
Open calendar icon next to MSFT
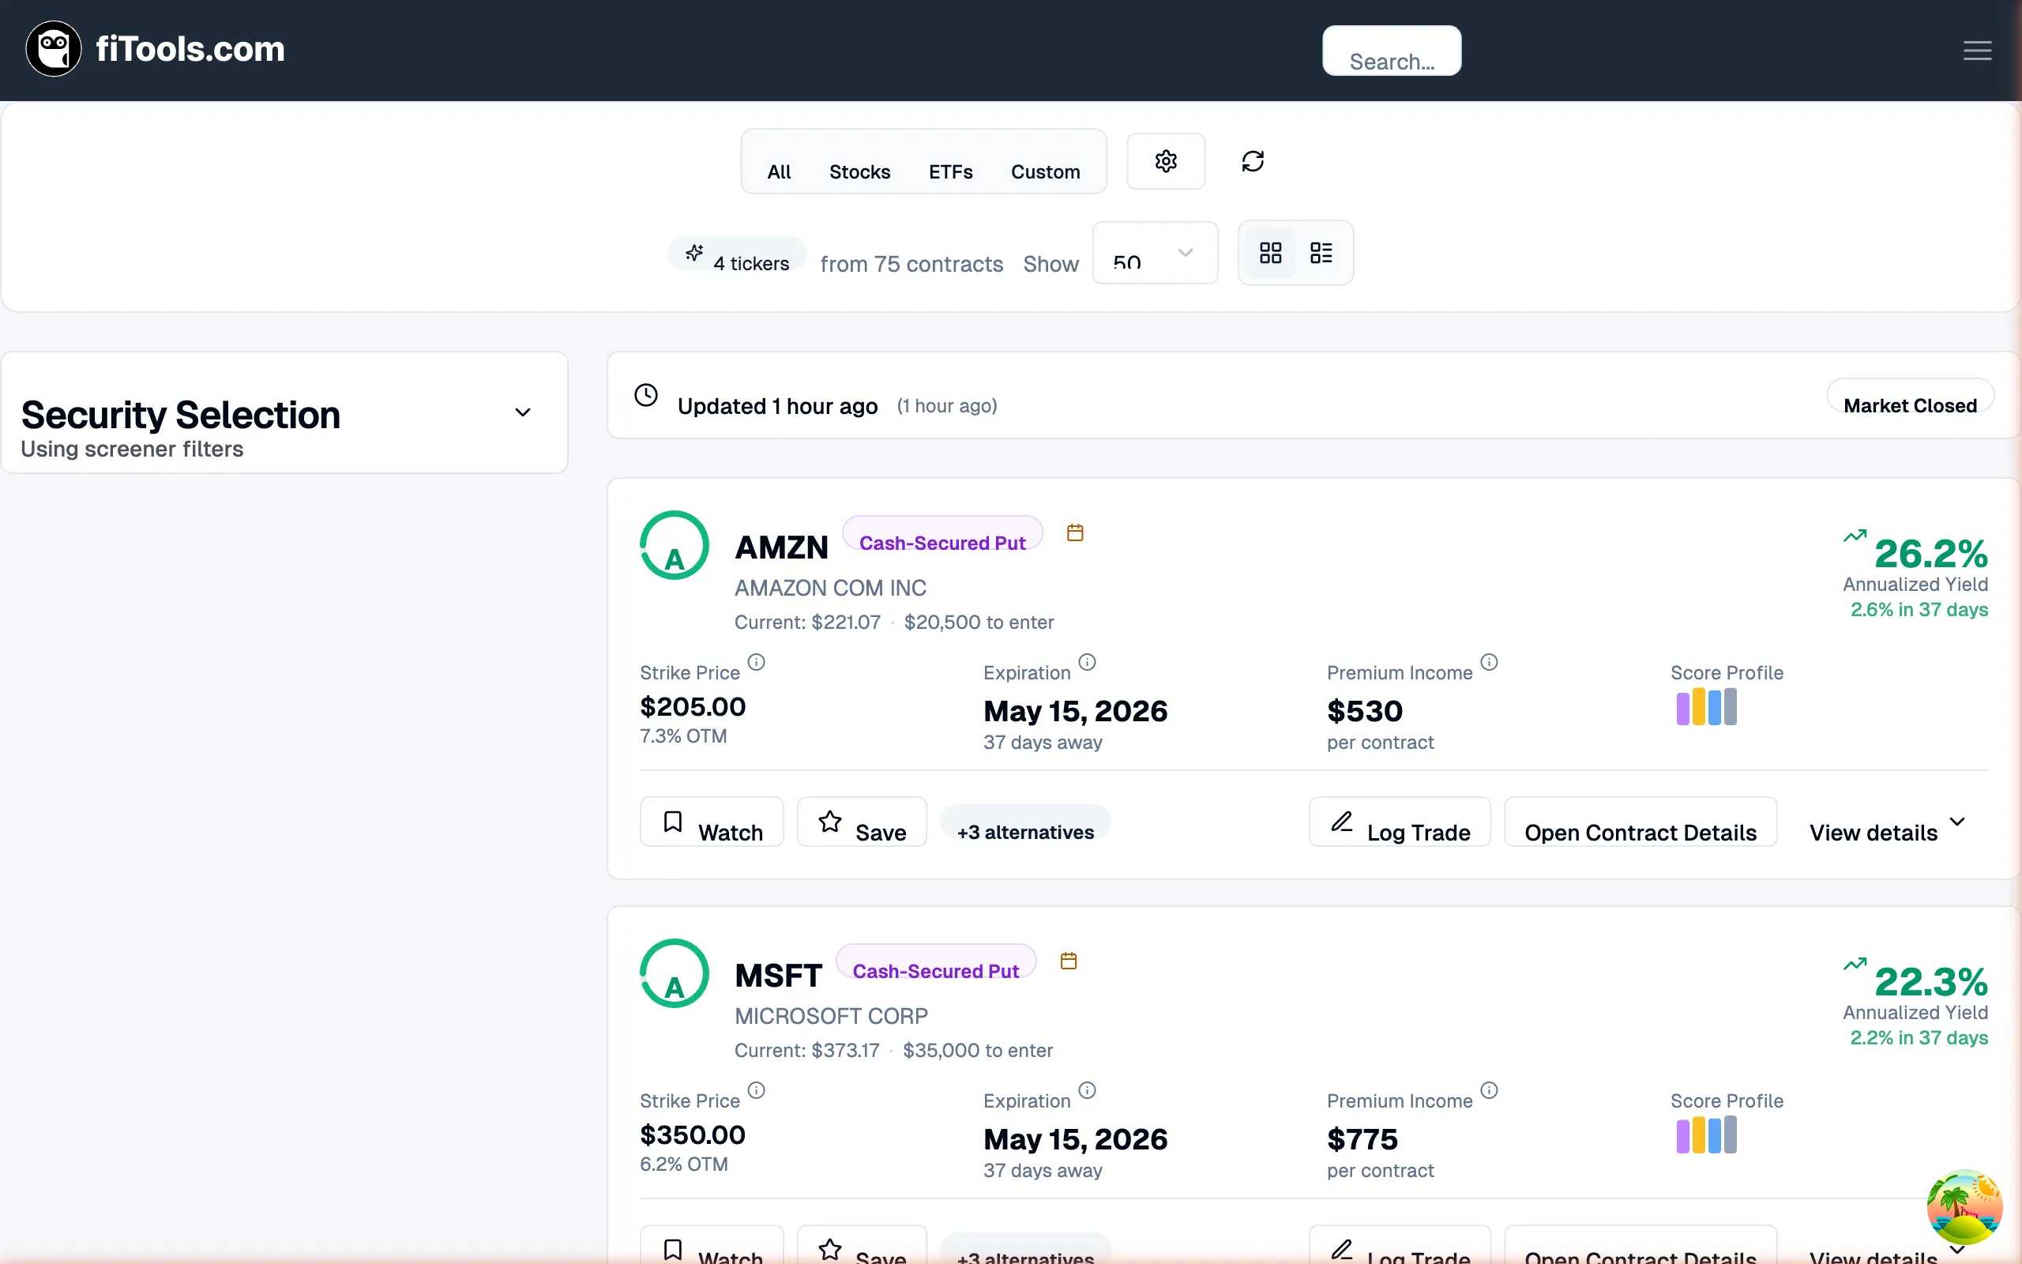(1069, 961)
